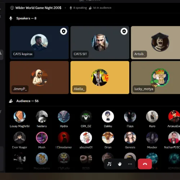Screen dimensions: 180x180
Task: Click moderator shield badge on CATS kopirax
Action: (x=63, y=31)
